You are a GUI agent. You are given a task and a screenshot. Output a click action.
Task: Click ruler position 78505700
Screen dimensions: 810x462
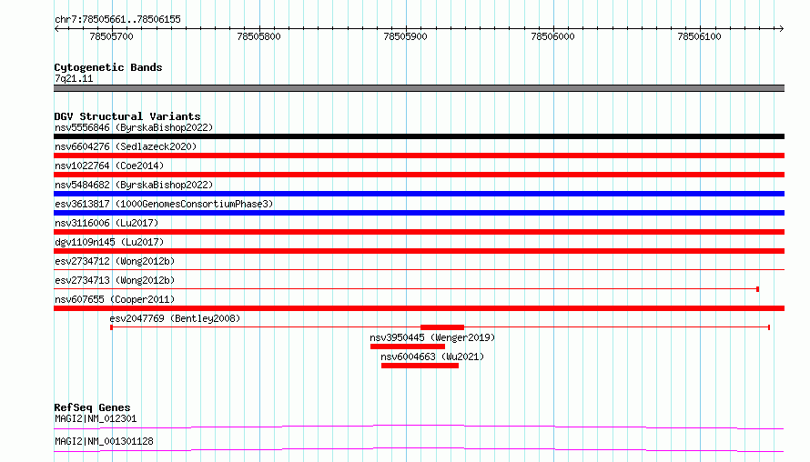[112, 36]
